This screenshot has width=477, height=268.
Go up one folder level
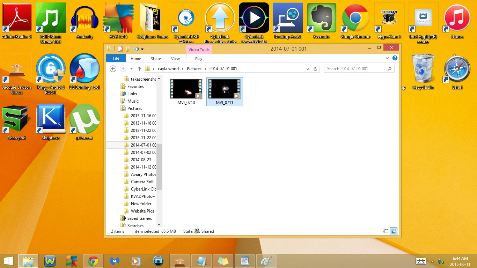click(139, 69)
